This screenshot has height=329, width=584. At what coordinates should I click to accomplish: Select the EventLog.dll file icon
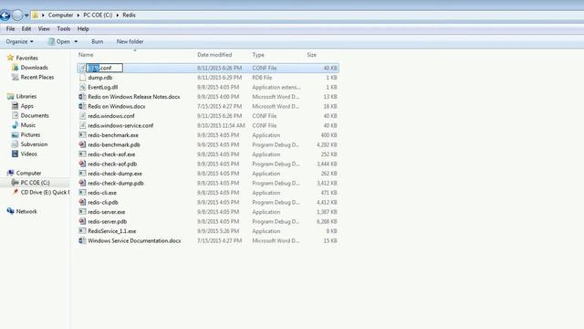click(82, 88)
